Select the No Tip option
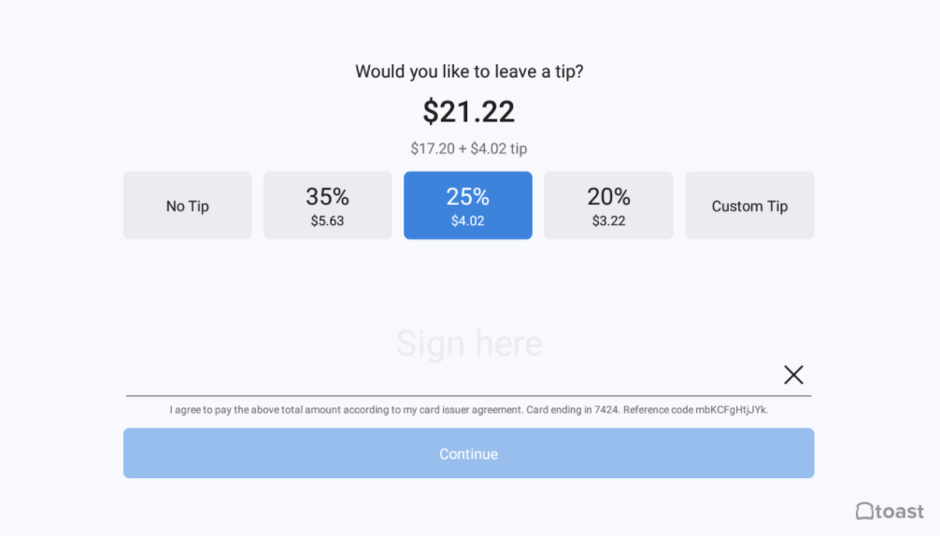The image size is (940, 536). click(188, 205)
